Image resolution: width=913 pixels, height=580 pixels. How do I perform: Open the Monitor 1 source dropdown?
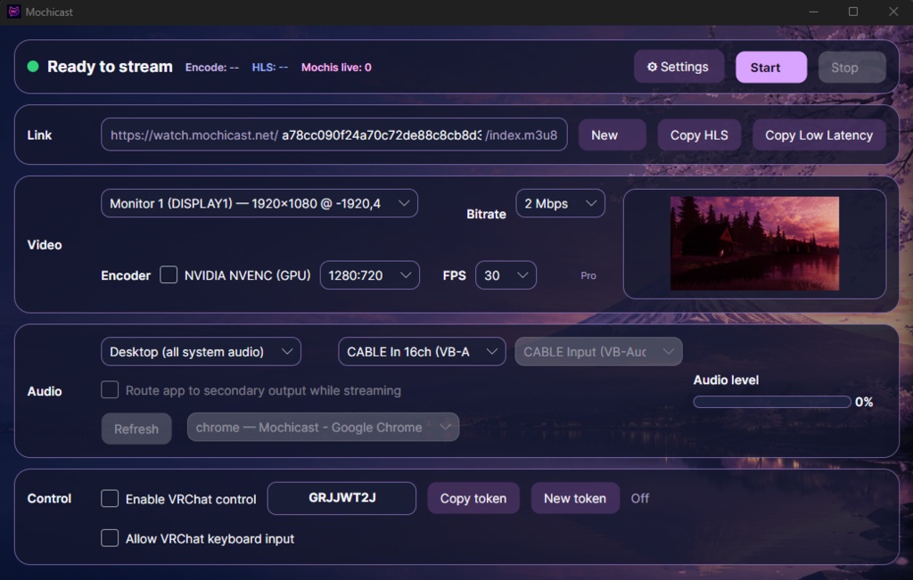(x=259, y=203)
